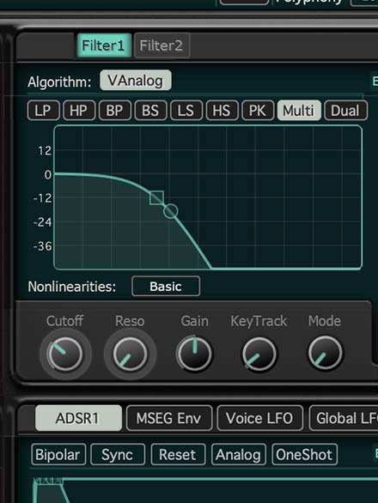Open the MSEG Env tab

pos(169,418)
